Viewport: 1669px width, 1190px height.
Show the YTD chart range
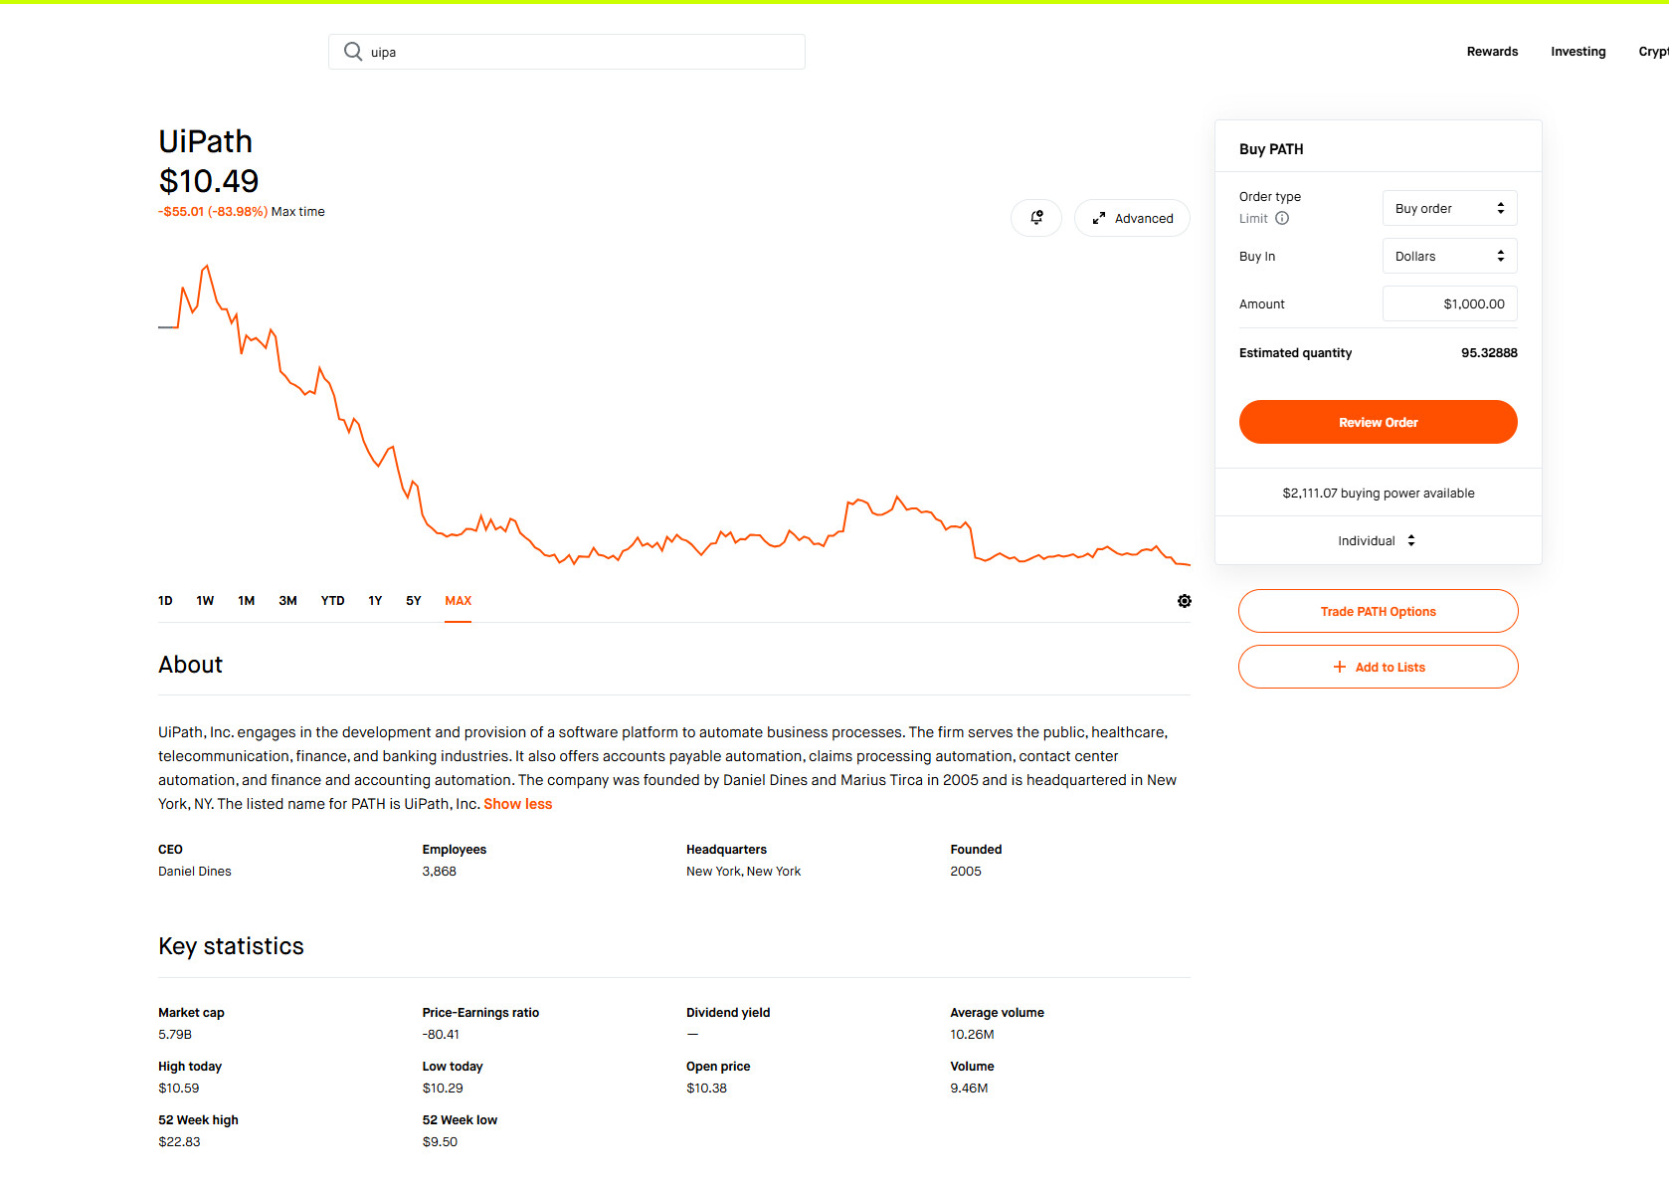tap(332, 601)
